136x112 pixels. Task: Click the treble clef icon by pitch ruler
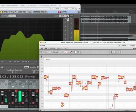click(x=42, y=56)
